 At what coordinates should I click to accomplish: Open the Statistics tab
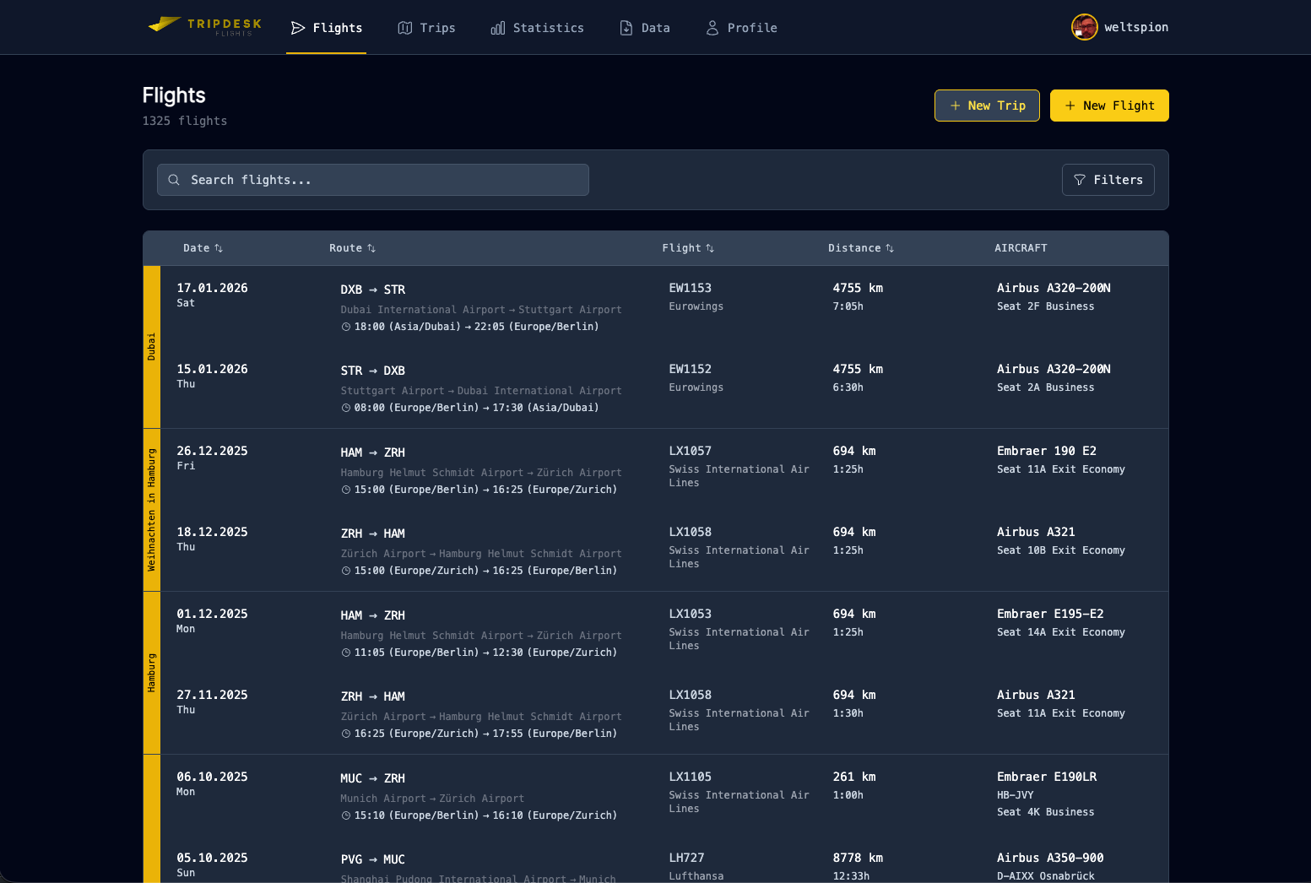pyautogui.click(x=537, y=28)
